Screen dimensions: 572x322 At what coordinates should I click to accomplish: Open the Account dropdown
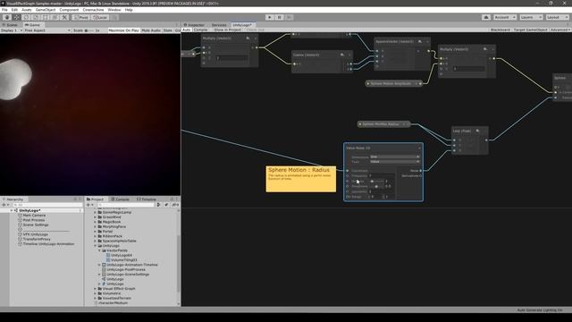coord(505,17)
